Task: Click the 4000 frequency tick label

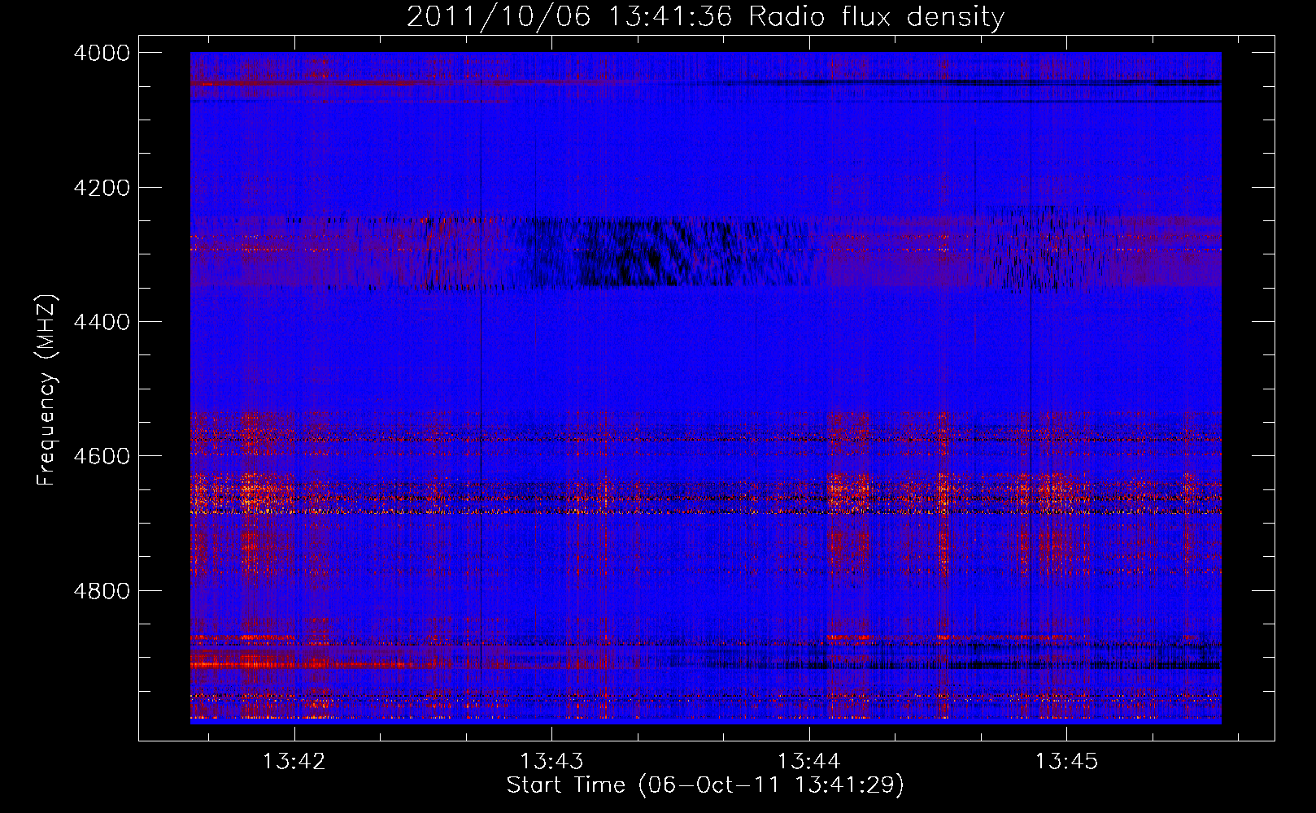Action: (101, 53)
